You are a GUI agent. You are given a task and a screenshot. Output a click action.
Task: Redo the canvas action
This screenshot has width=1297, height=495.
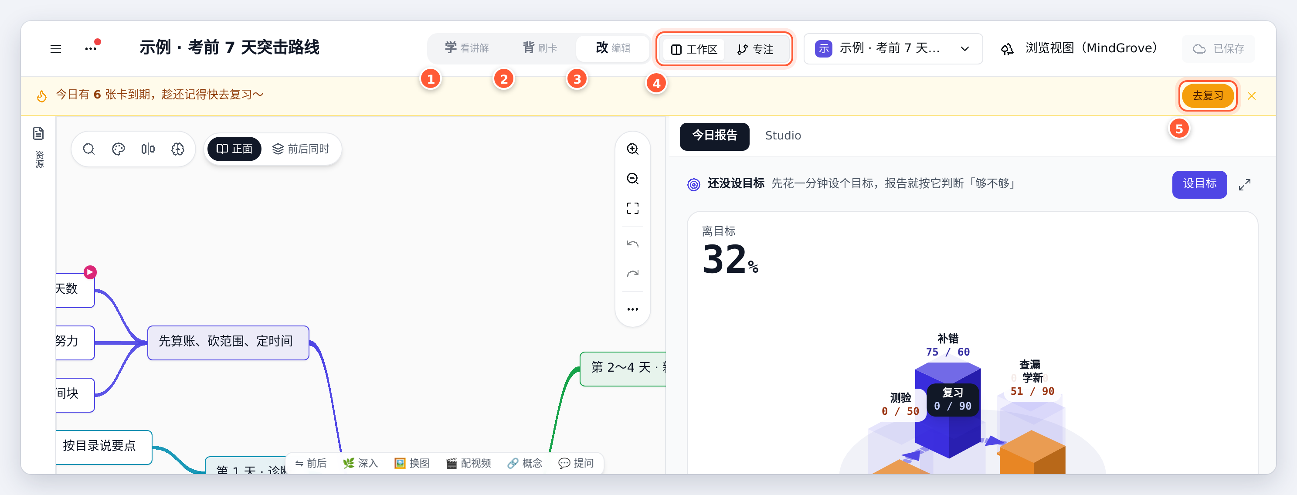coord(632,274)
